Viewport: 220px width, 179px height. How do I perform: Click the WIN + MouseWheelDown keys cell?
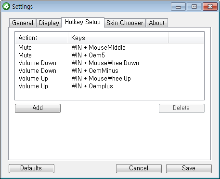105,63
